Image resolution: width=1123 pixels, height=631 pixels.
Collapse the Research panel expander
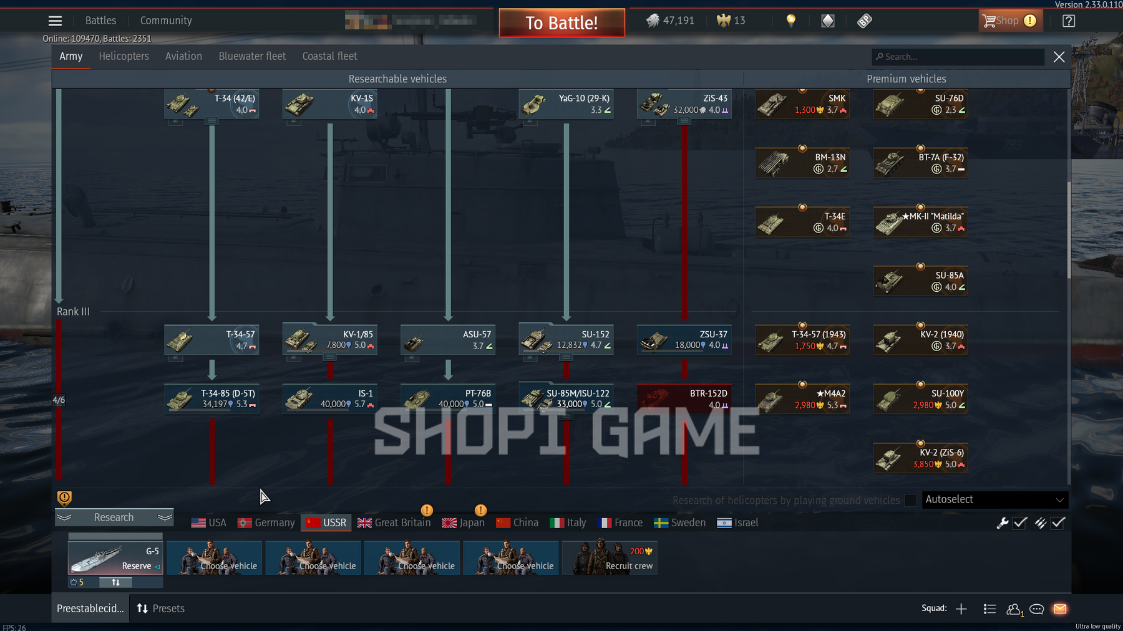pyautogui.click(x=114, y=518)
